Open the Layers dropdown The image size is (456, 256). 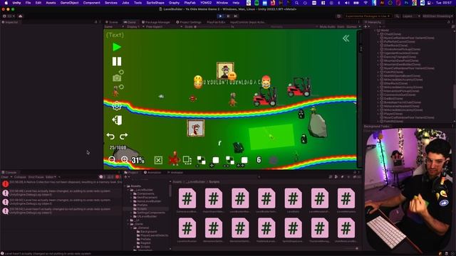pyautogui.click(x=411, y=16)
